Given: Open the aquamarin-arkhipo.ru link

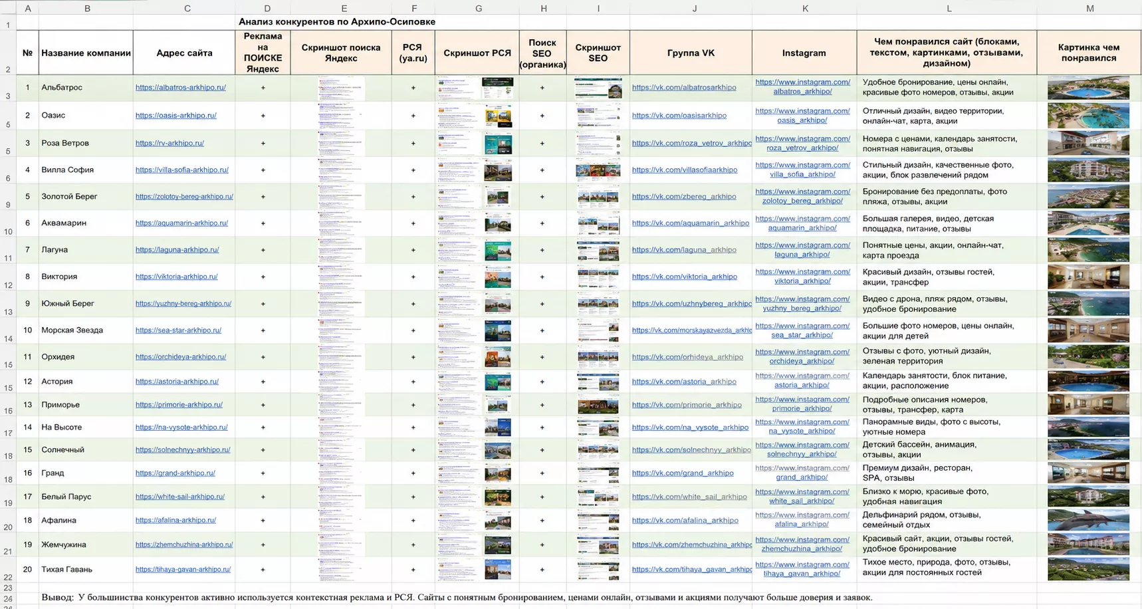Looking at the screenshot, I should pos(181,223).
